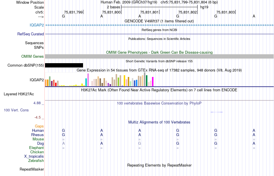Image resolution: width=274 pixels, height=176 pixels.
Task: Click the X_tropicalis species label
Action: tap(34, 156)
